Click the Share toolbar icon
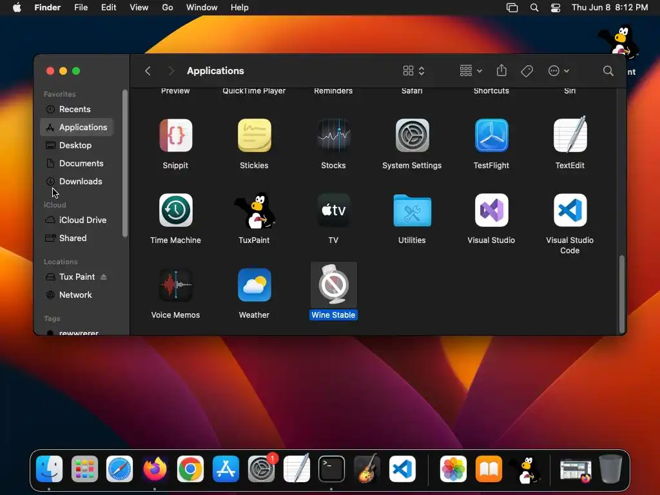The width and height of the screenshot is (660, 495). [x=501, y=71]
